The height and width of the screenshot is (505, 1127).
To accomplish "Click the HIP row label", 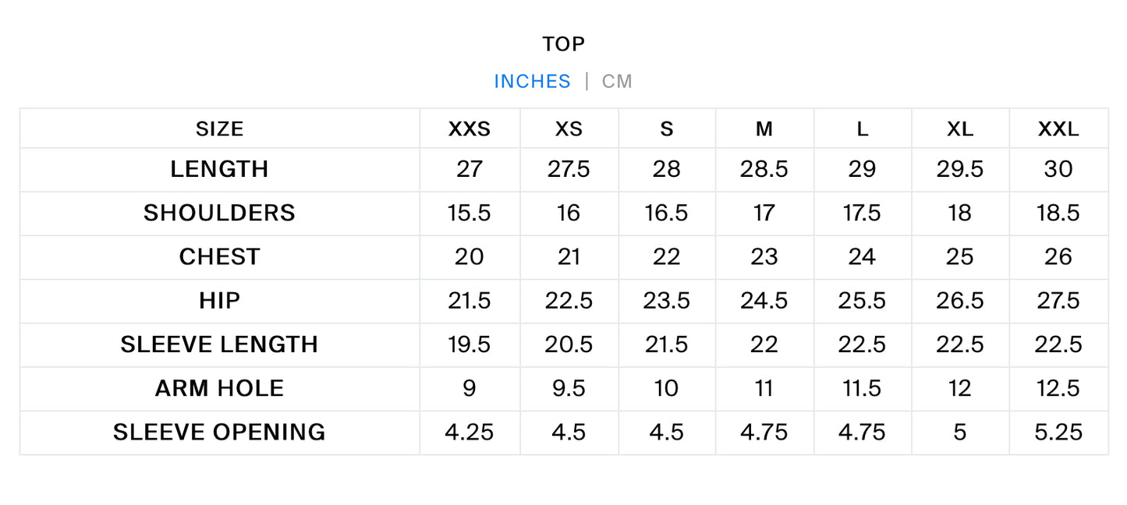I will (220, 300).
